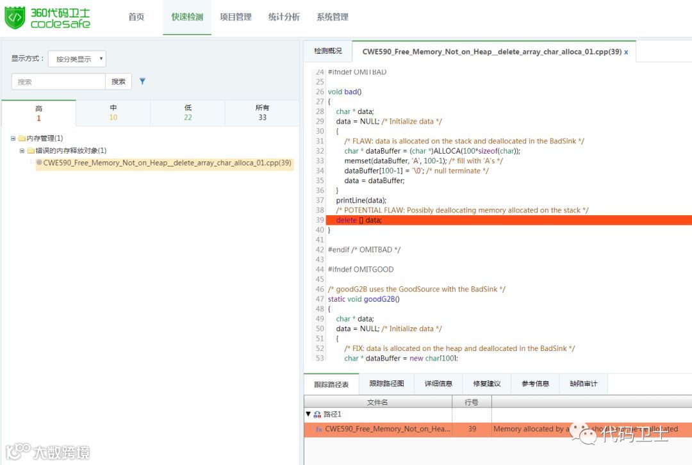Click '#endif /* OMITBAD */' line
The image size is (692, 465).
click(364, 250)
